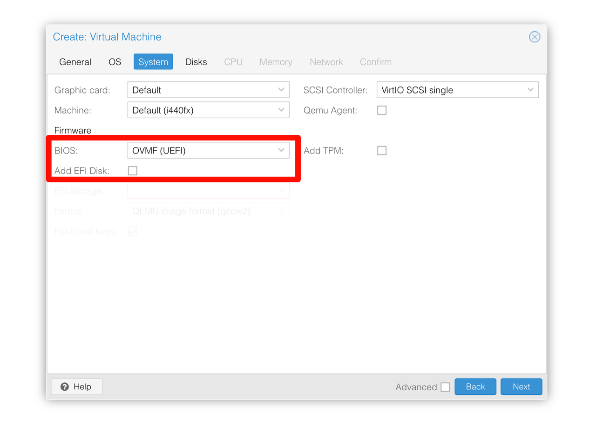Expand the Machine type dropdown
This screenshot has height=434, width=596.
[x=281, y=110]
